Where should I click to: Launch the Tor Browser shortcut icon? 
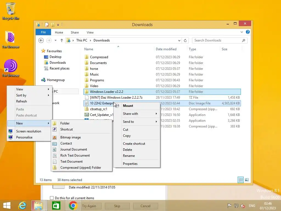[x=11, y=68]
